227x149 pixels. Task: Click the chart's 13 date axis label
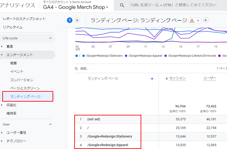(163, 47)
